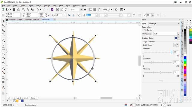
Task: Click the Apply button in Bevel
Action: 161,81
